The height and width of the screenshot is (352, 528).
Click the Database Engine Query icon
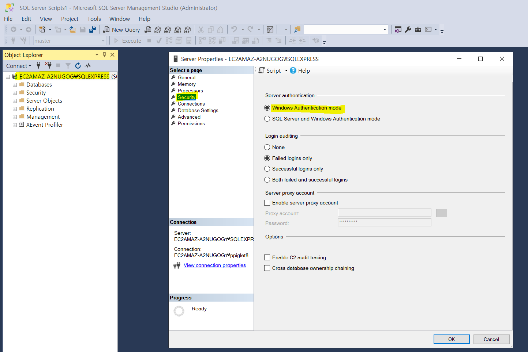click(148, 30)
